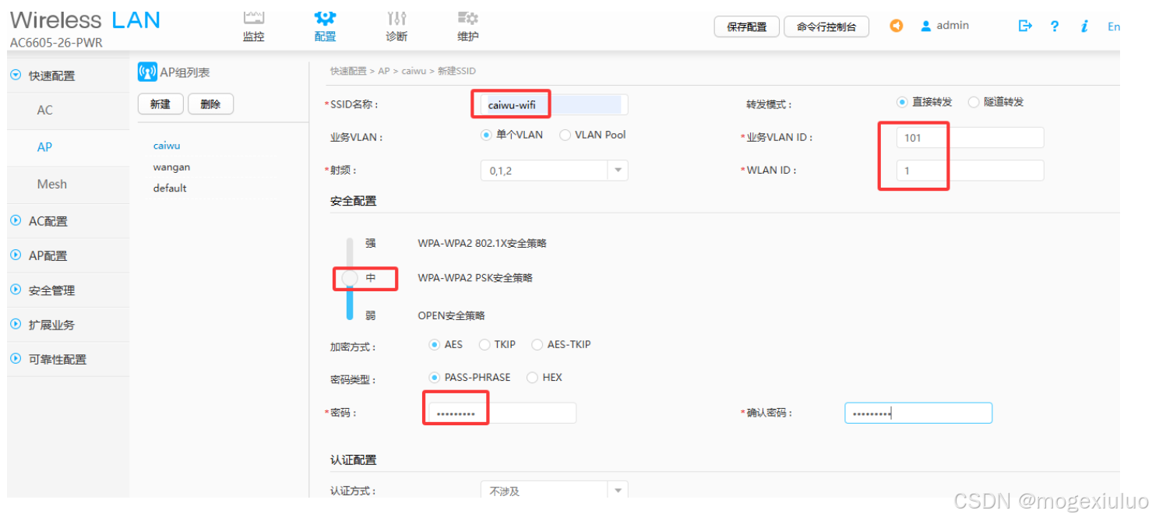Select VLAN Pool radio option
This screenshot has height=521, width=1152.
(565, 135)
